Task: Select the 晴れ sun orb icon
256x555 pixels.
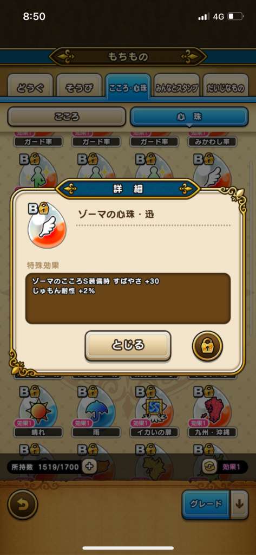Action: tap(38, 406)
